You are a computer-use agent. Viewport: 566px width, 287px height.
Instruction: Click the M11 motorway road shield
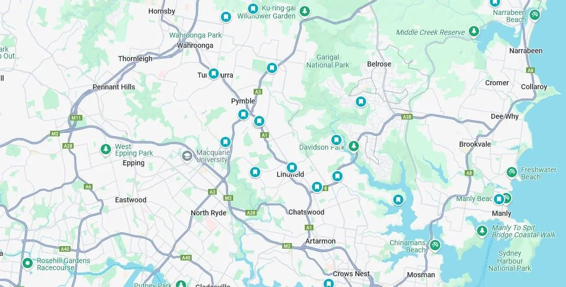pos(76,117)
